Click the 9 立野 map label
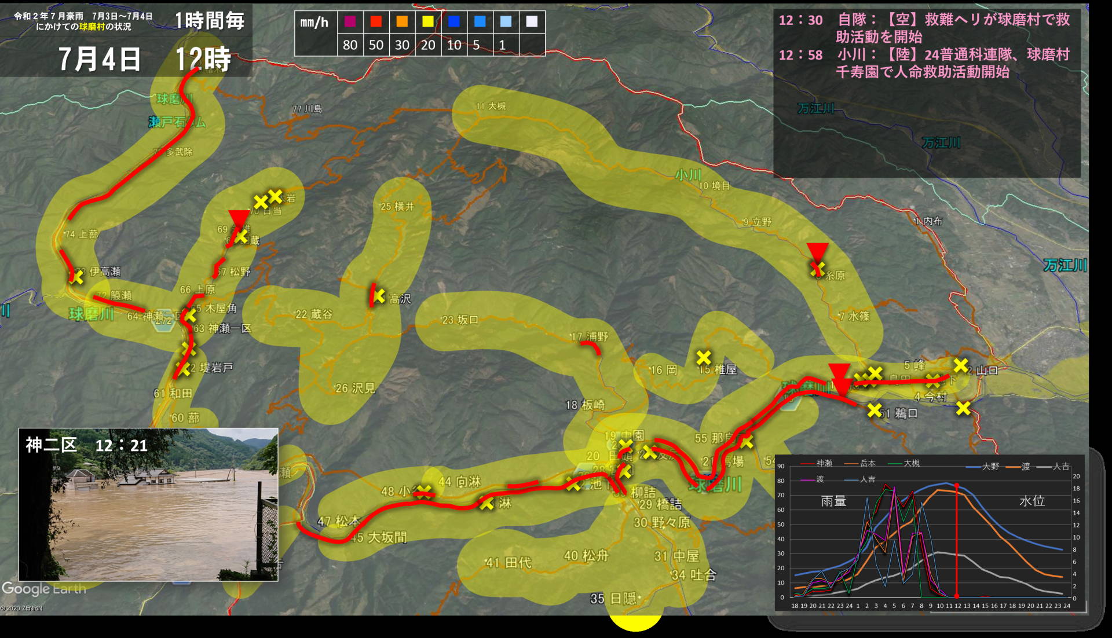1112x638 pixels. (x=757, y=222)
